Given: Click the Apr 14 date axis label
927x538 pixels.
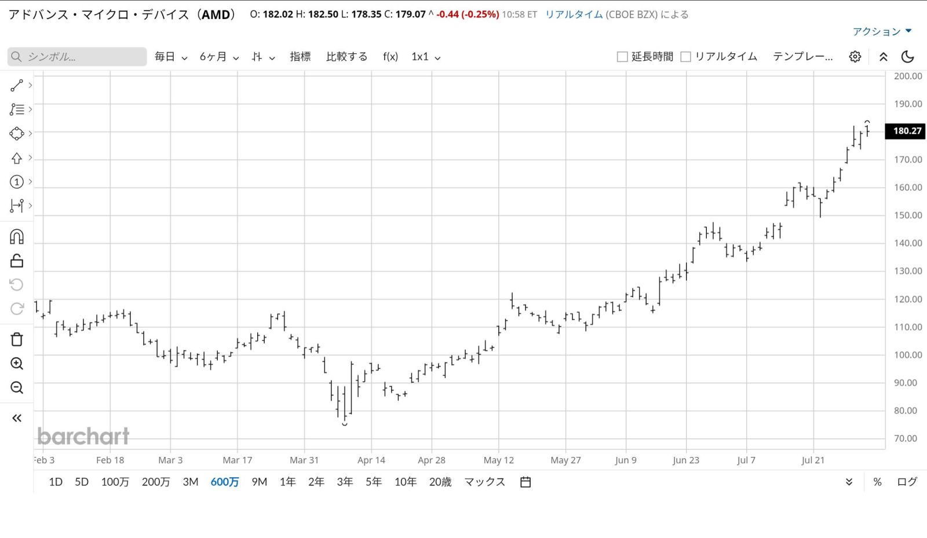Looking at the screenshot, I should [371, 460].
